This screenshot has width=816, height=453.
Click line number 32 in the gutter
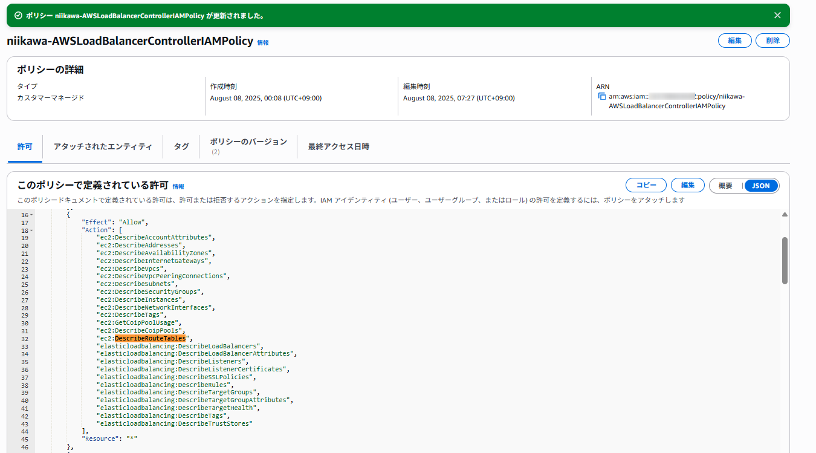coord(25,339)
